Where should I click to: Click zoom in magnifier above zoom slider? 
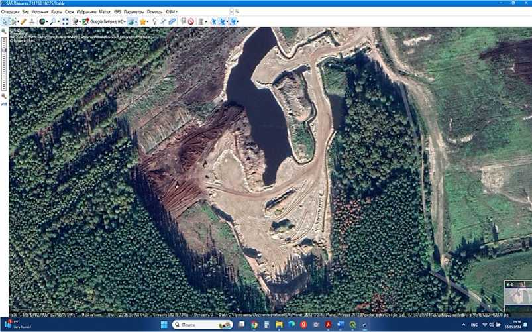(4, 31)
